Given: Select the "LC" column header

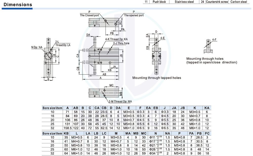Looking at the screenshot, I should click(x=104, y=133).
